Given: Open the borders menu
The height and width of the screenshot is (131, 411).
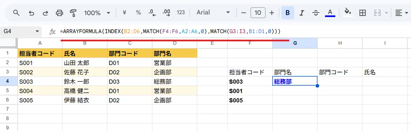Looking at the screenshot, I should (x=362, y=13).
